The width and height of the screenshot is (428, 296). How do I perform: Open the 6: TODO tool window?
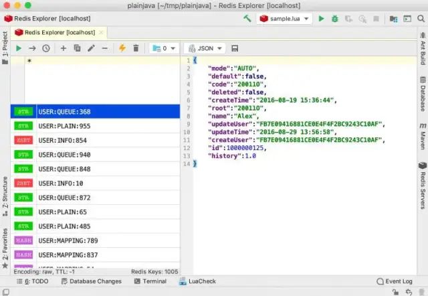pyautogui.click(x=33, y=281)
